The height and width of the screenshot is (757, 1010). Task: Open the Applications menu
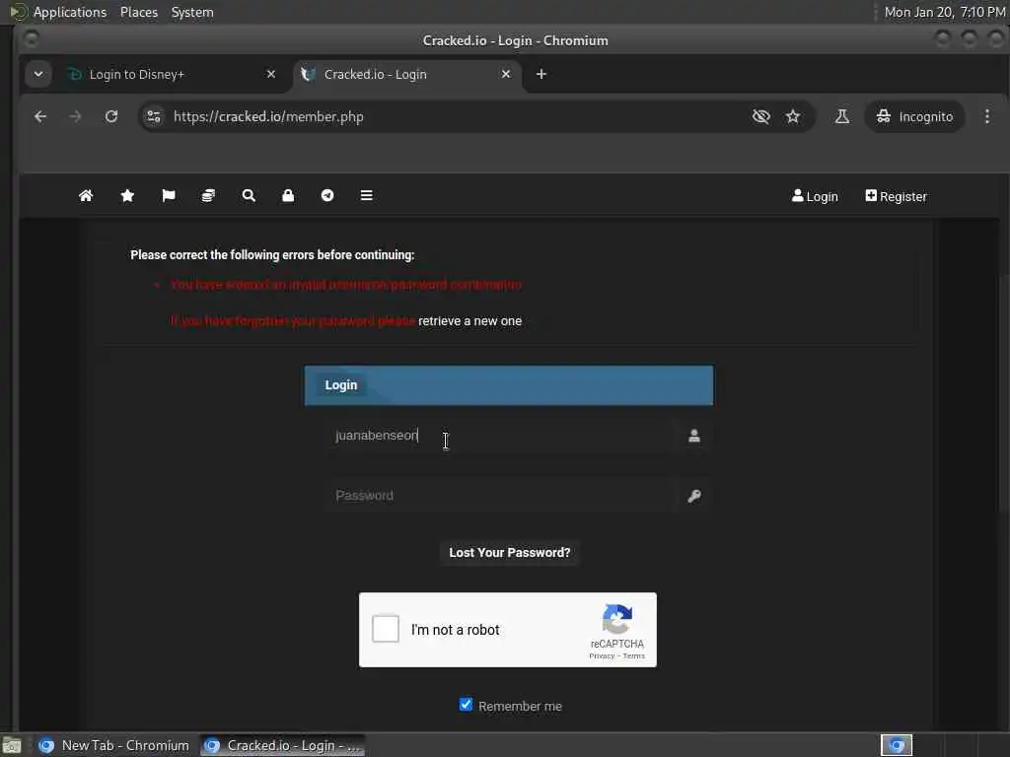(x=70, y=12)
